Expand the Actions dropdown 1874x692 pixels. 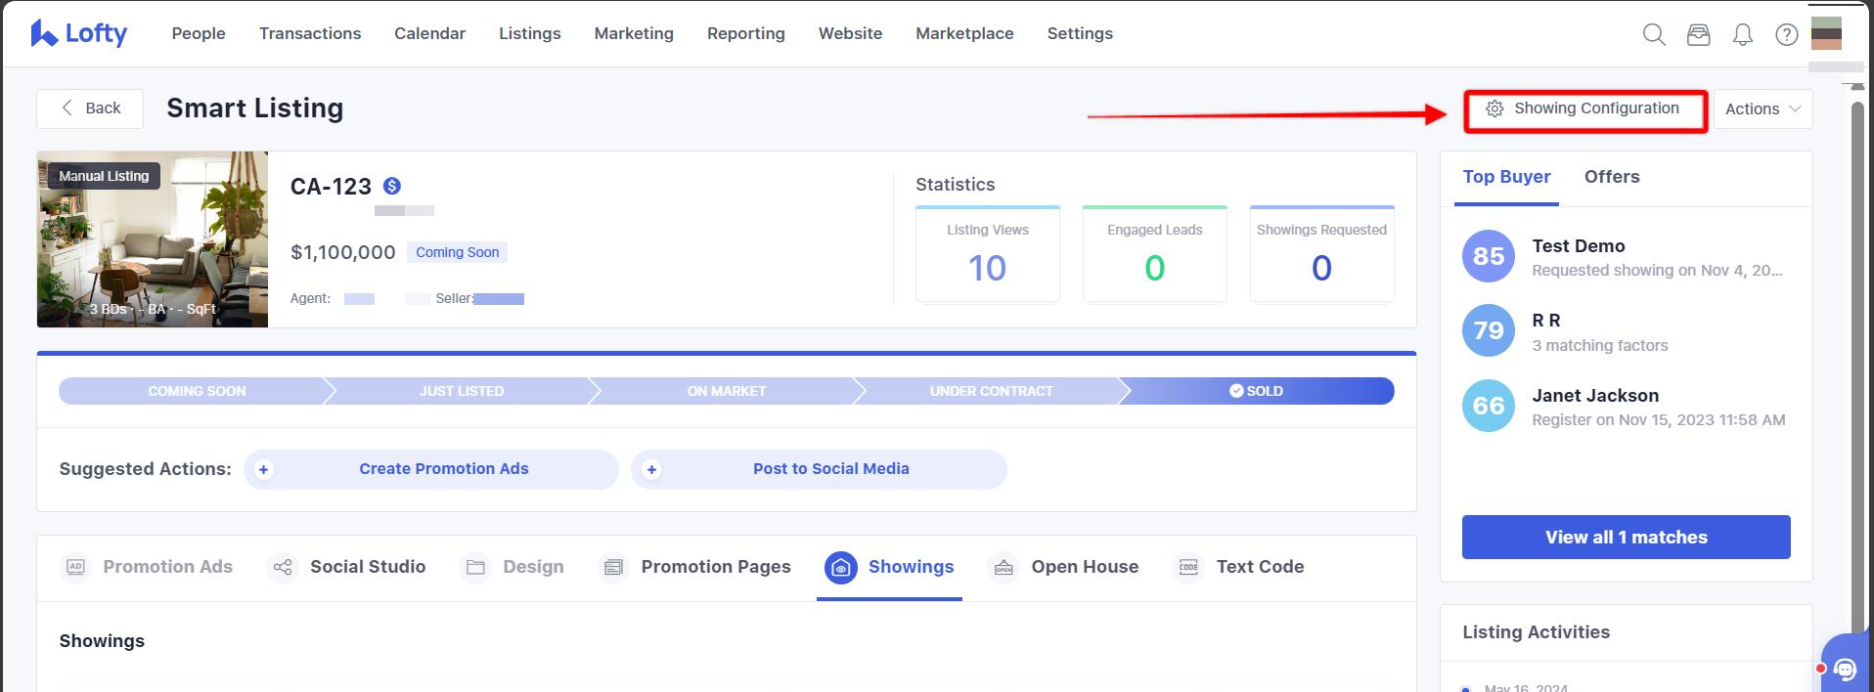click(1762, 109)
